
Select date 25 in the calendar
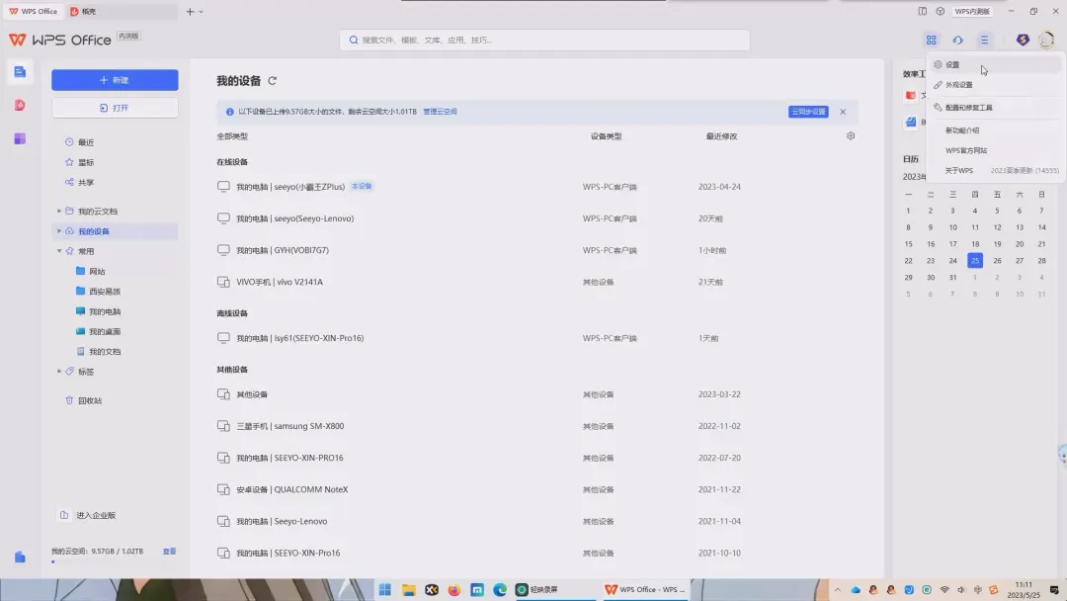(974, 261)
